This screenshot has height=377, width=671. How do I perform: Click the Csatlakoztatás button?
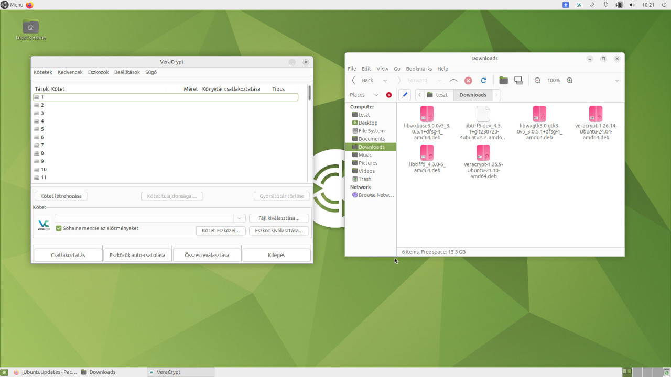pos(68,255)
